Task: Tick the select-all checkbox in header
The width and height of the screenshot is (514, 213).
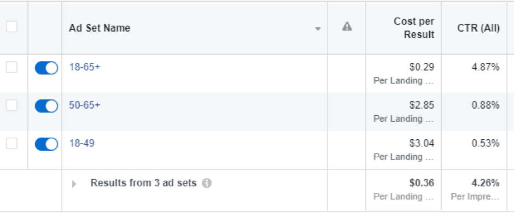Action: (x=12, y=27)
